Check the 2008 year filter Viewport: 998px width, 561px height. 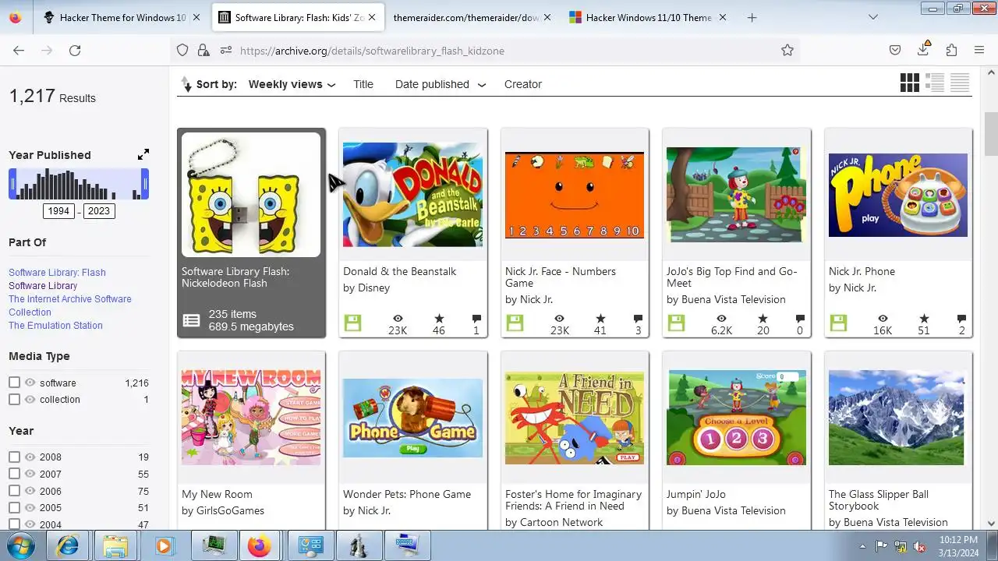14,457
